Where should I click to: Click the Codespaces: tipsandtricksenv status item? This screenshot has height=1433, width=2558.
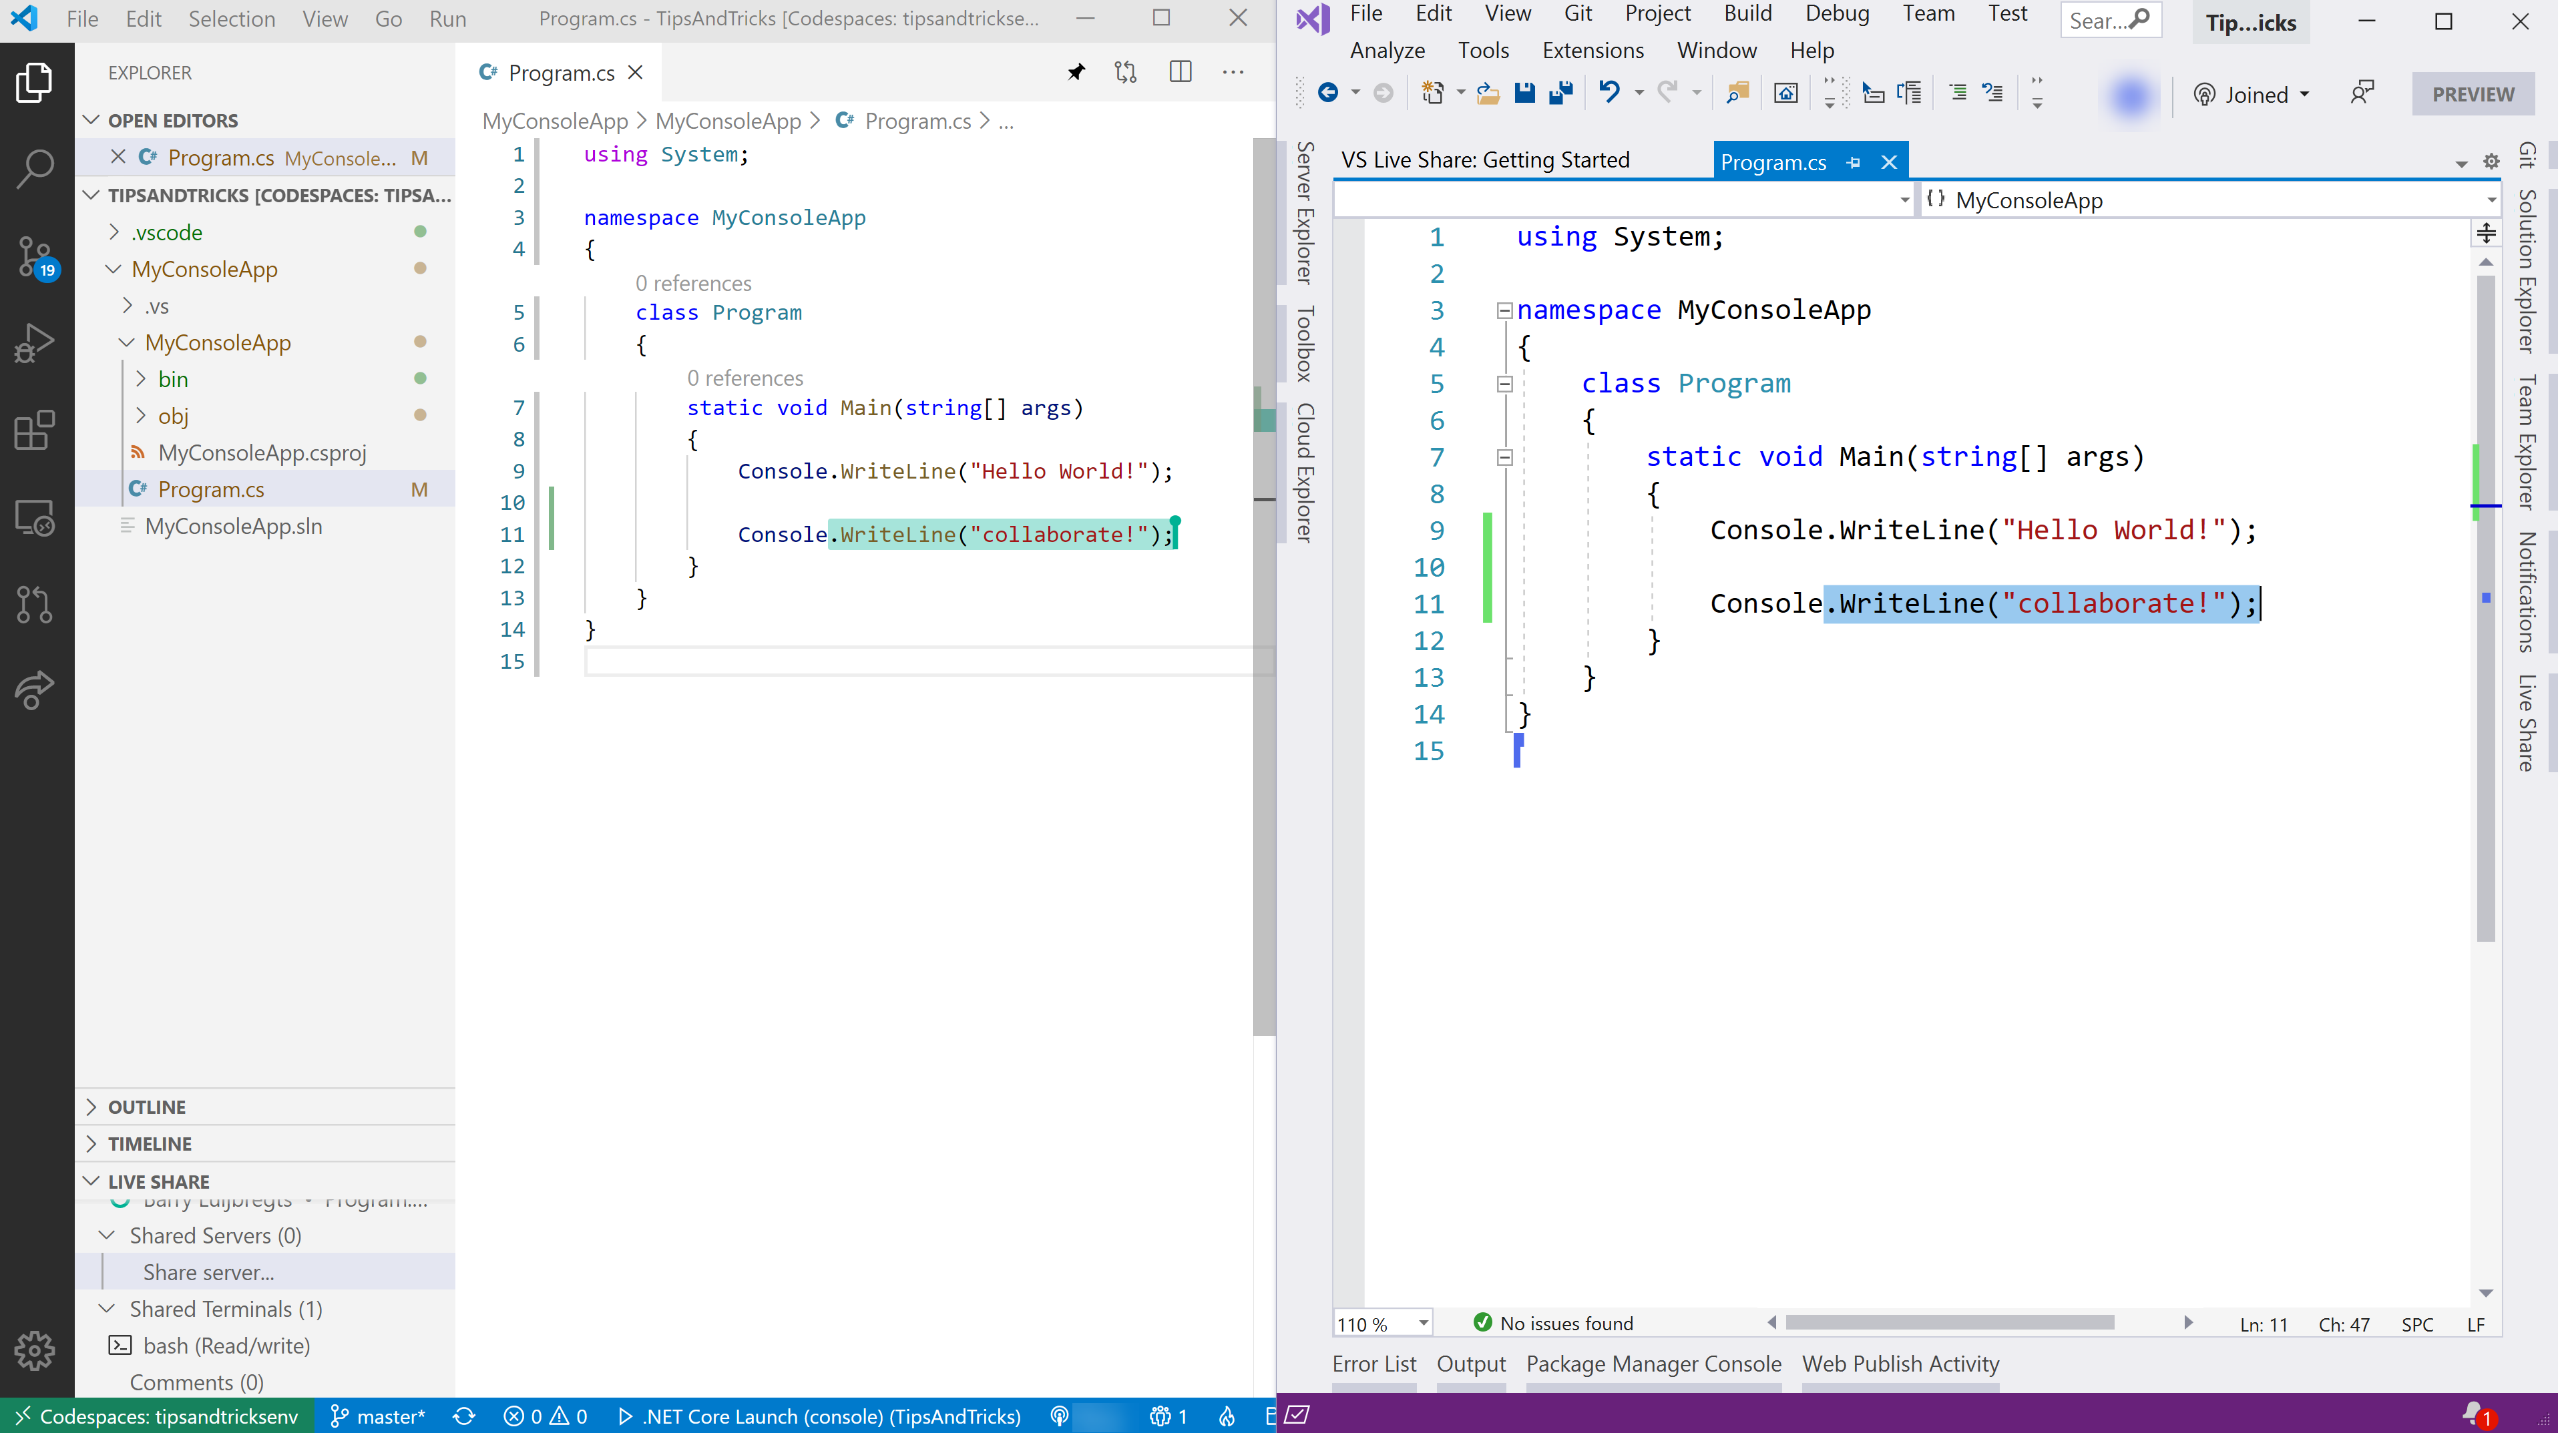(x=157, y=1416)
